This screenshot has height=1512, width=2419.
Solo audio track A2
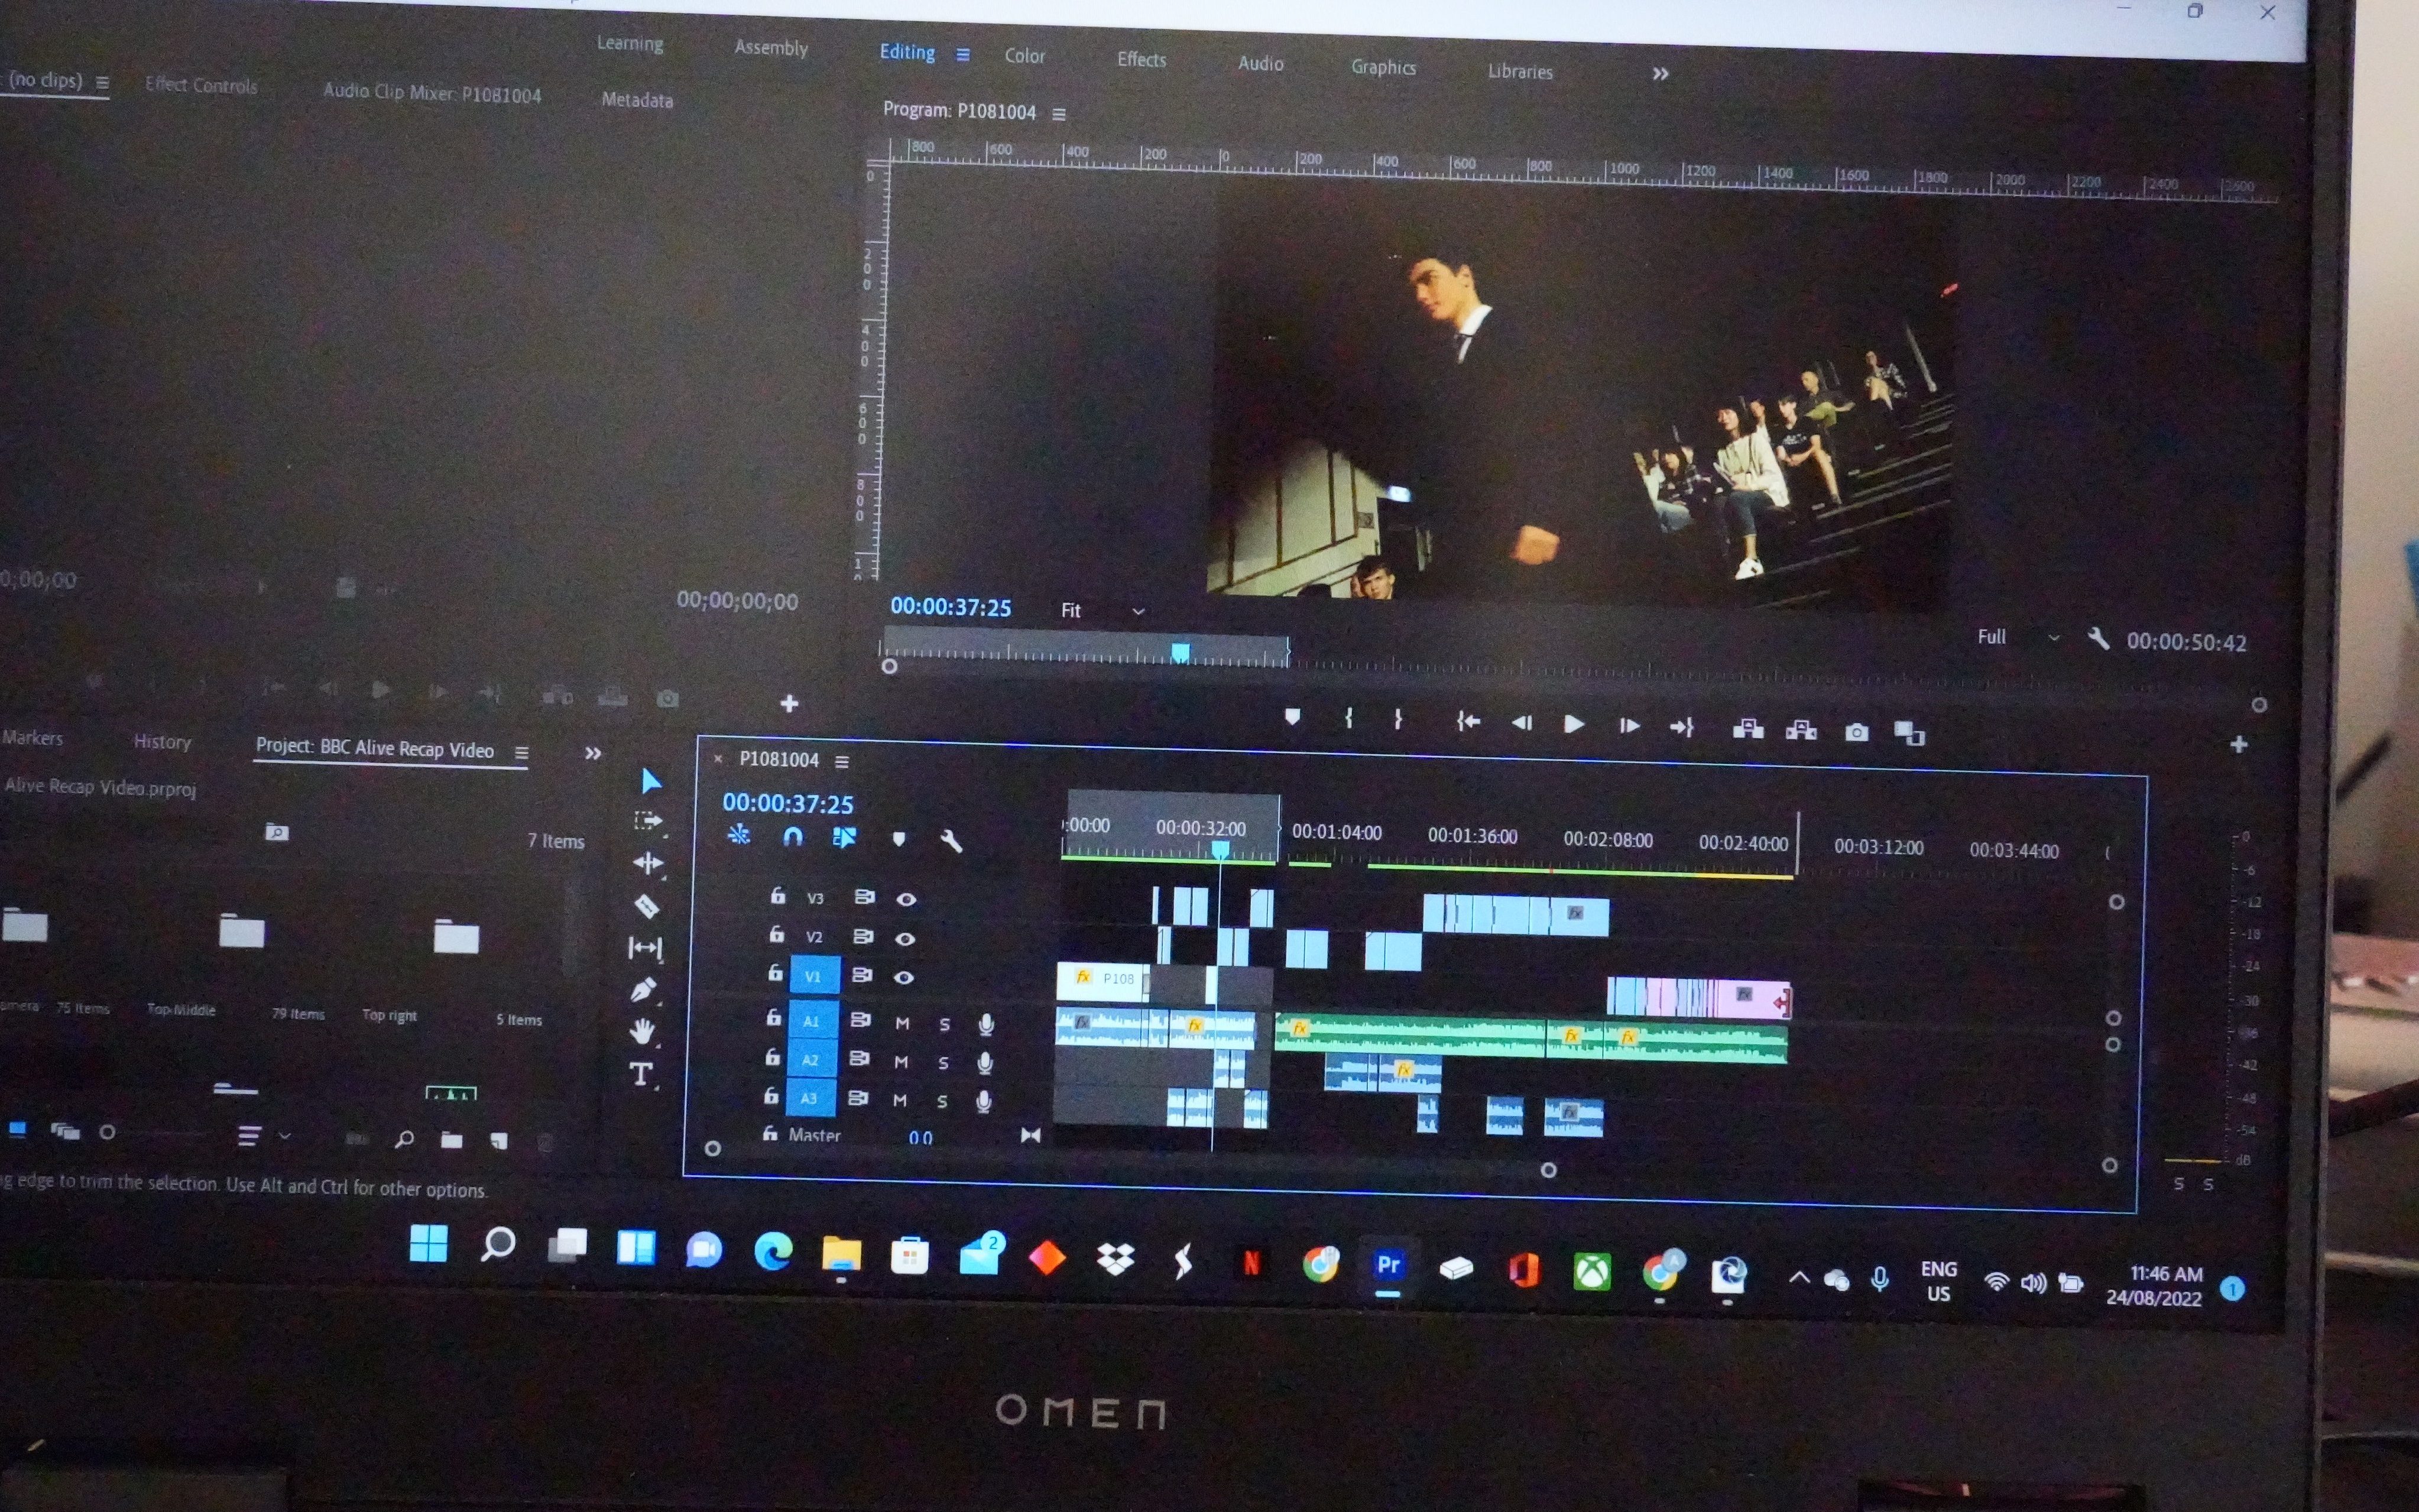943,1062
